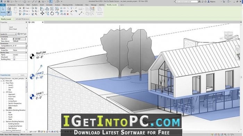243x136 pixels.
Task: Open the Properties help link
Action: (5, 75)
